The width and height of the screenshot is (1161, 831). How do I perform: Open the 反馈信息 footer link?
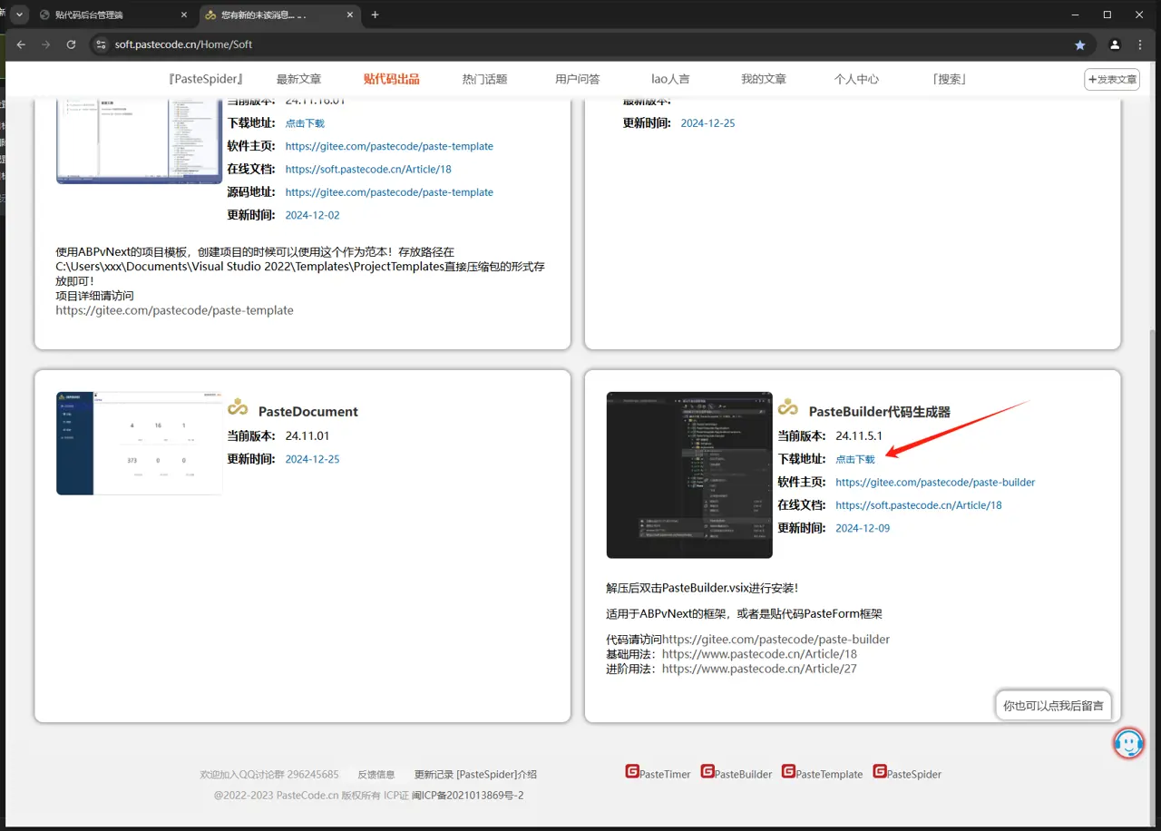pos(376,775)
